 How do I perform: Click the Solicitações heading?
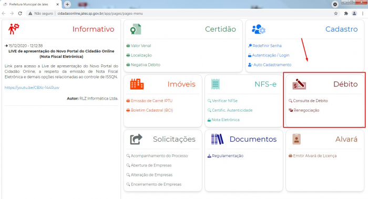[174, 139]
